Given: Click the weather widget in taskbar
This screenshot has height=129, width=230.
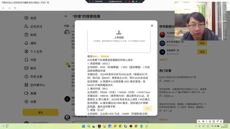Looking at the screenshot, I should 5,126.
